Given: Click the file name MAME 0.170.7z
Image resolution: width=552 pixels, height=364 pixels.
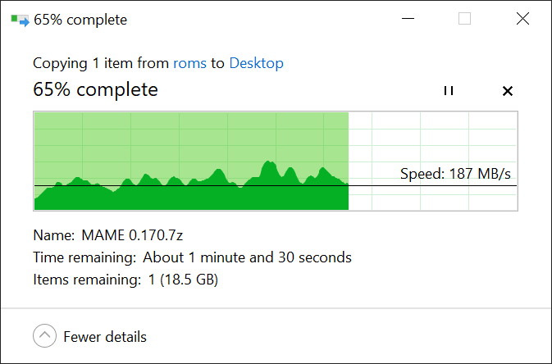Looking at the screenshot, I should pos(132,235).
